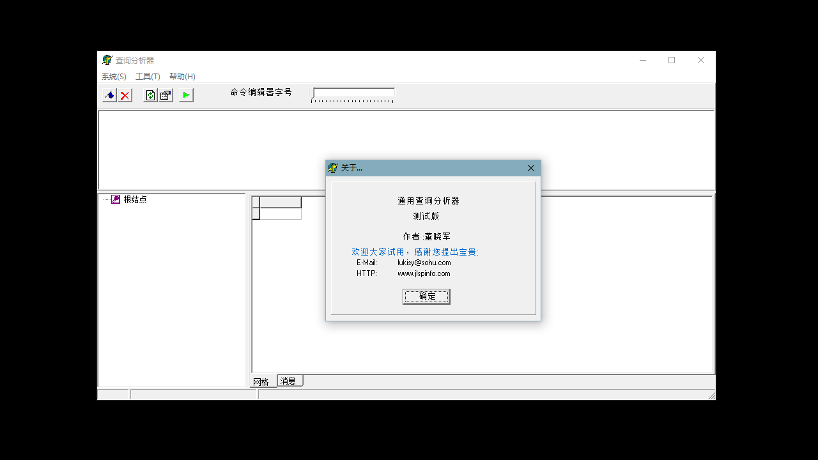Switch to the 网格 tab
The height and width of the screenshot is (460, 818).
(x=262, y=380)
